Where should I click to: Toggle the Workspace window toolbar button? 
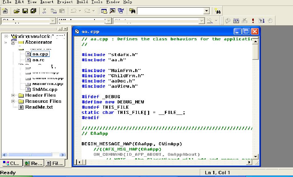pos(104,11)
